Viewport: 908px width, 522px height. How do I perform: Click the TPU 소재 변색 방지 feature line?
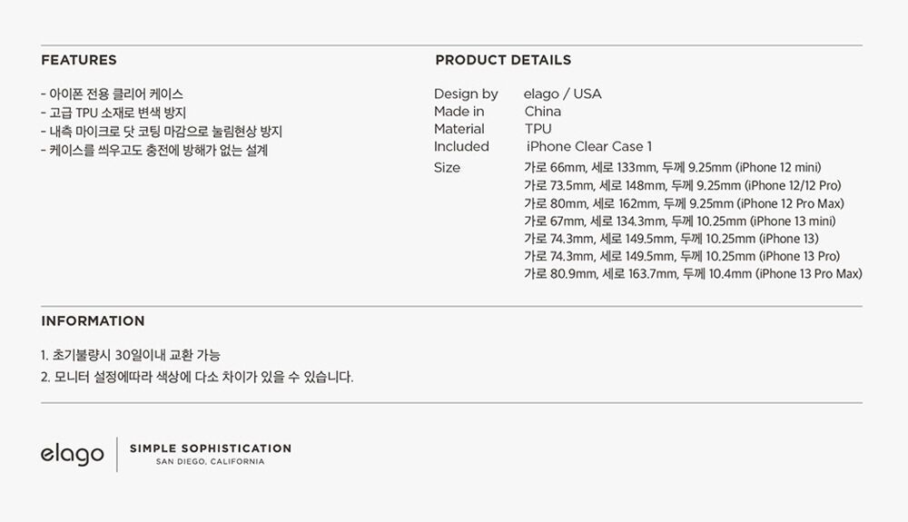(113, 113)
